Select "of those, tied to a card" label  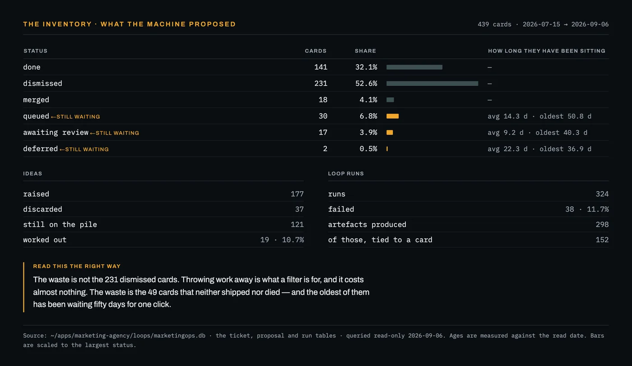[380, 240]
